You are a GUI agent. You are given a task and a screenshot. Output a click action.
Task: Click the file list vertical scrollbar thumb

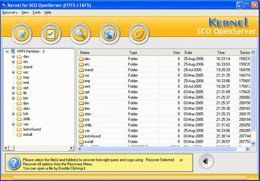253,93
